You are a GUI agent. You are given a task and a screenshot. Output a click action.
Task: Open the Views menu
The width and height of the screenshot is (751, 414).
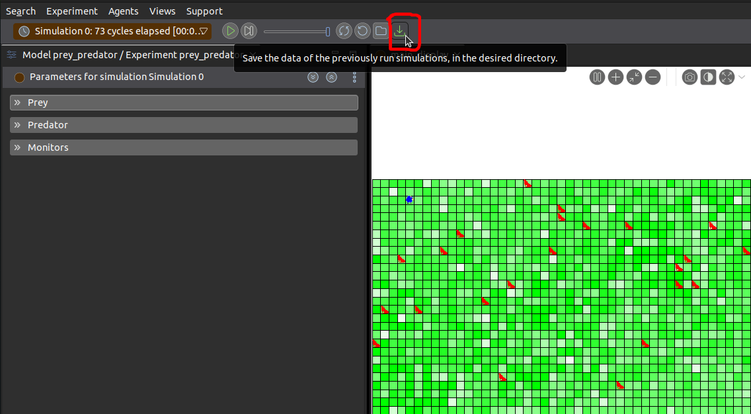tap(163, 11)
